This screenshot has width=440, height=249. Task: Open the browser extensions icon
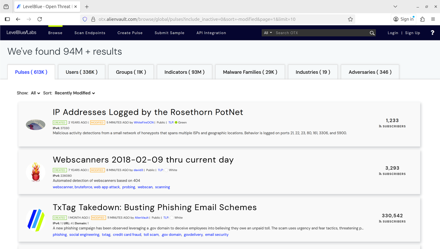click(422, 19)
